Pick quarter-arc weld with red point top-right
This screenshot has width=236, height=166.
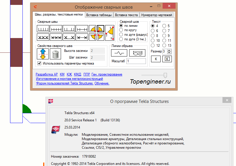(x=92, y=37)
